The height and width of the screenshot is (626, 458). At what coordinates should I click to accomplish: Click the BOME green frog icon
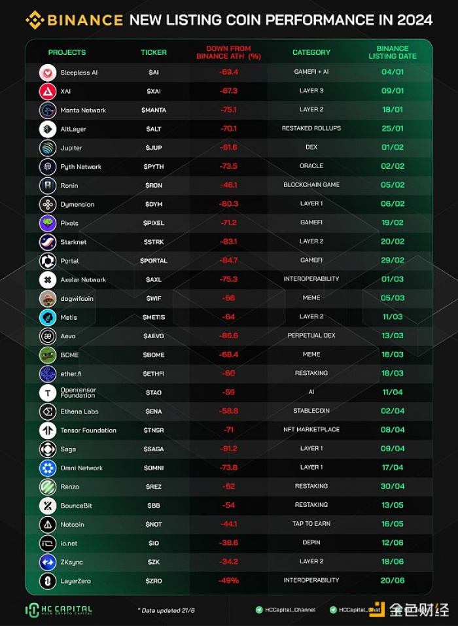[48, 355]
